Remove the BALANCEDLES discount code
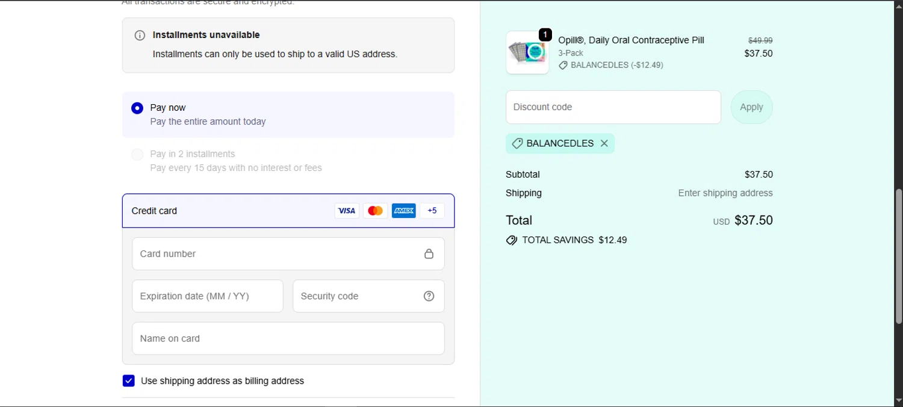Screen dimensions: 903x407 click(x=604, y=143)
